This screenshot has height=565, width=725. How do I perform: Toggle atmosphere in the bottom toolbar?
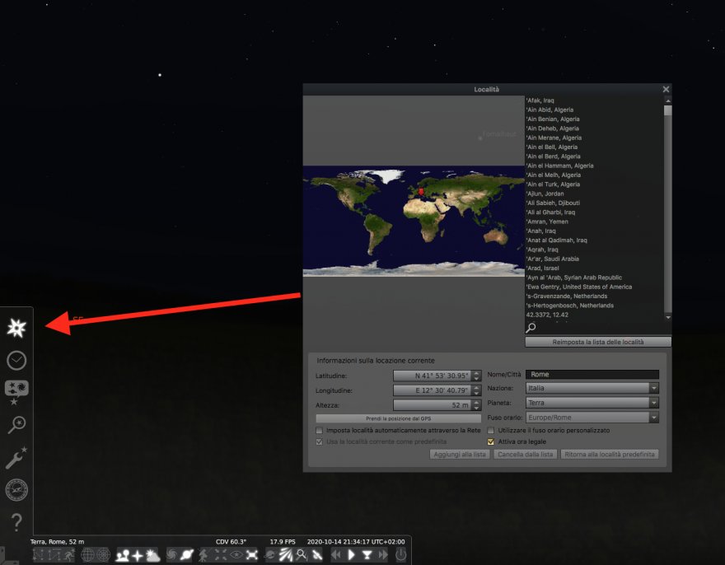point(153,555)
